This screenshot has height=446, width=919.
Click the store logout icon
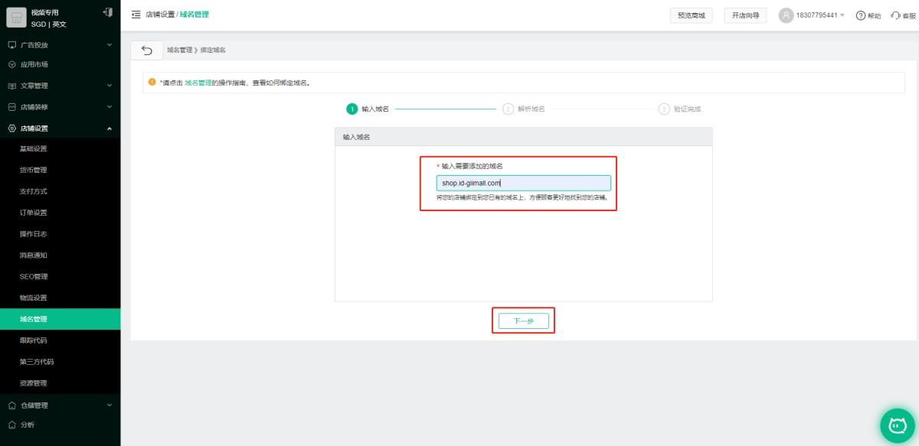pyautogui.click(x=106, y=12)
